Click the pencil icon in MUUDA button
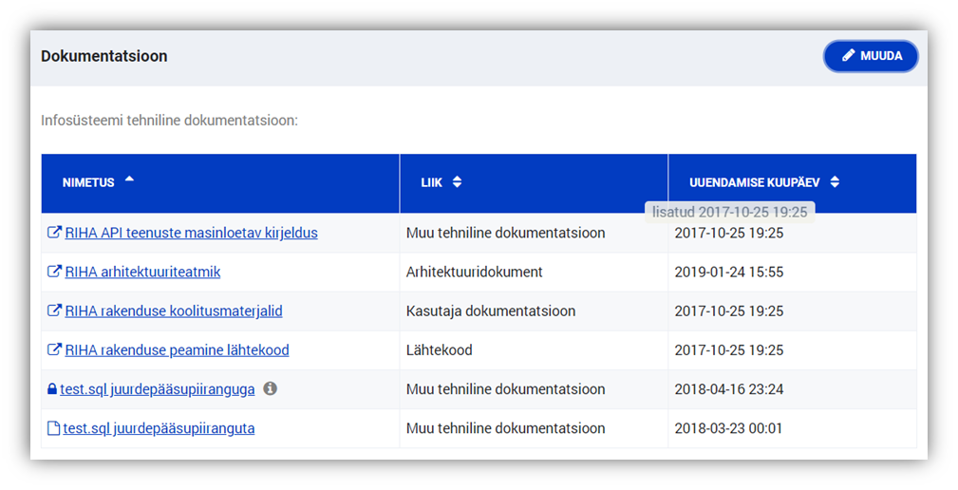958x490 pixels. point(849,56)
